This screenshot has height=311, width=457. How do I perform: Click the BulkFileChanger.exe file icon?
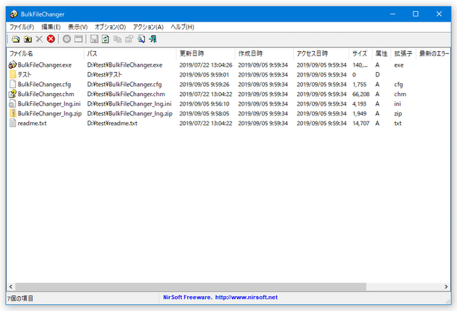tap(13, 65)
